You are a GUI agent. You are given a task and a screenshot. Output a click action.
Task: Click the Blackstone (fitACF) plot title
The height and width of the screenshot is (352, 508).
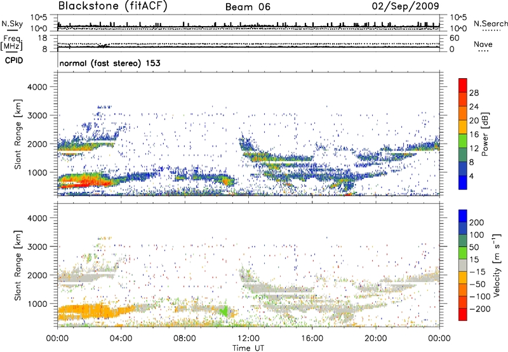[113, 6]
